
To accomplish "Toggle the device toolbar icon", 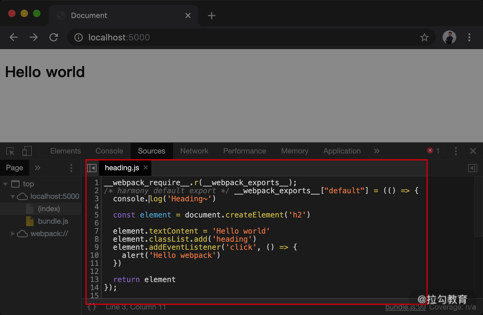I will (27, 151).
